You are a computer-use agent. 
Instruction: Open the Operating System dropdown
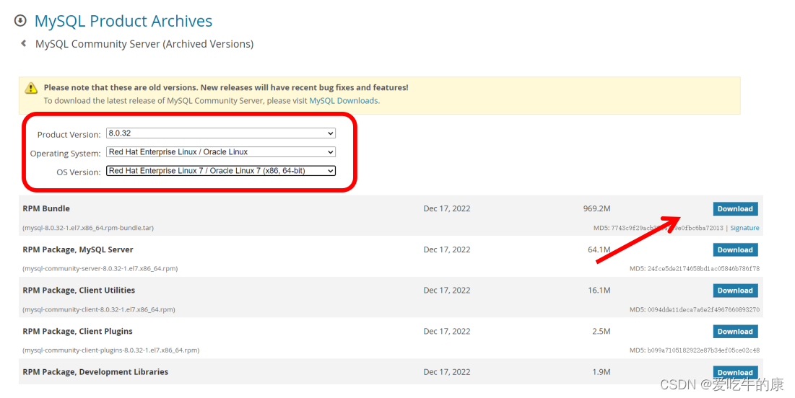click(x=220, y=152)
